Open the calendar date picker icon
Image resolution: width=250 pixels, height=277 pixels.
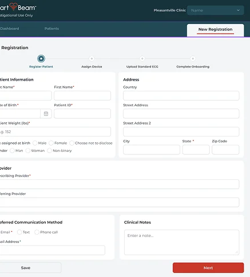[x=46, y=114]
